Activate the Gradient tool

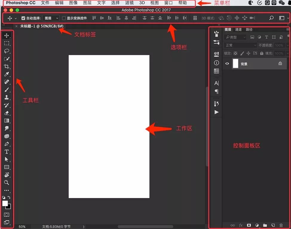7,121
